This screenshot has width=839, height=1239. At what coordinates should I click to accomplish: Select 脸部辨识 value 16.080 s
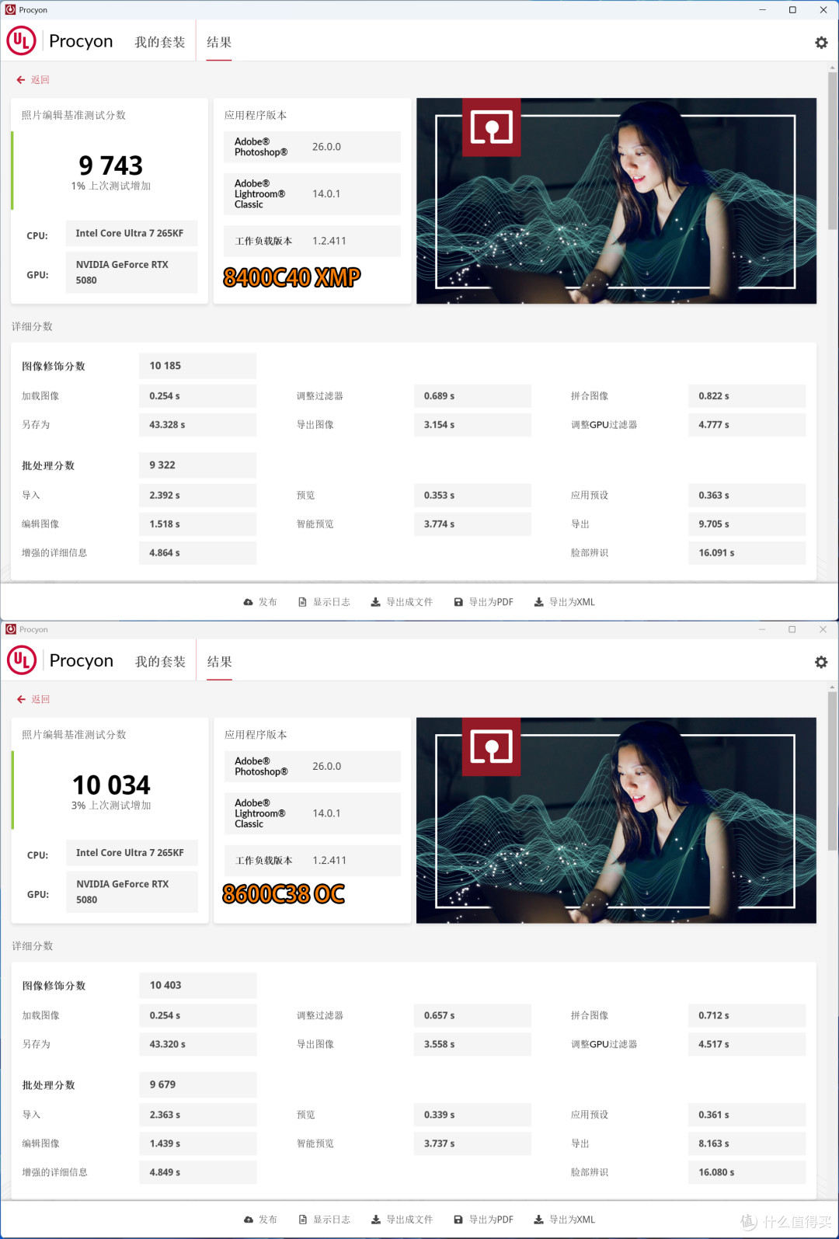[x=747, y=1172]
